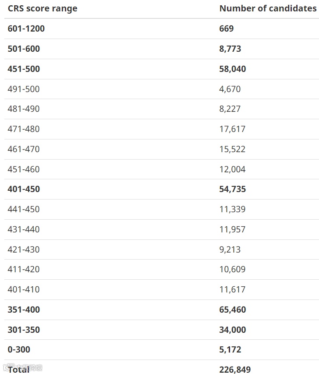Select the 351-400 range with 65,460

162,310
